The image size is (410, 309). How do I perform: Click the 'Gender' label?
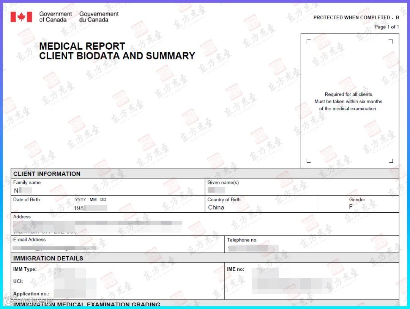tap(357, 199)
